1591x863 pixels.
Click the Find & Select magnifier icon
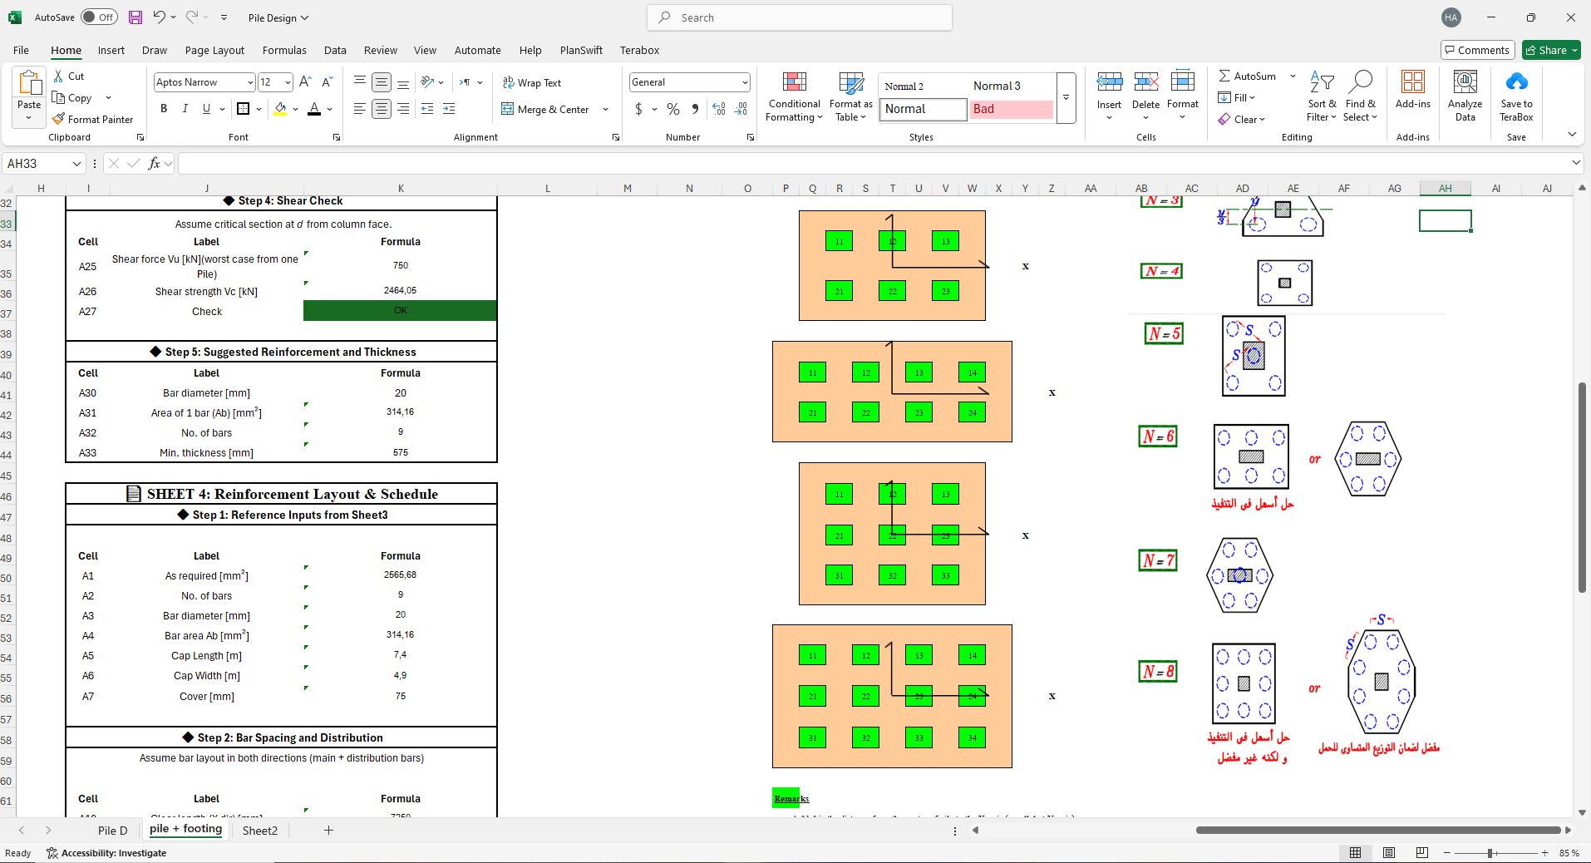coord(1361,81)
